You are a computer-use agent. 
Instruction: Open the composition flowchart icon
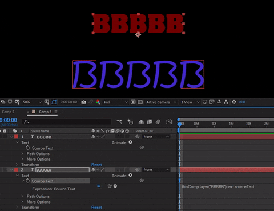pos(226,102)
